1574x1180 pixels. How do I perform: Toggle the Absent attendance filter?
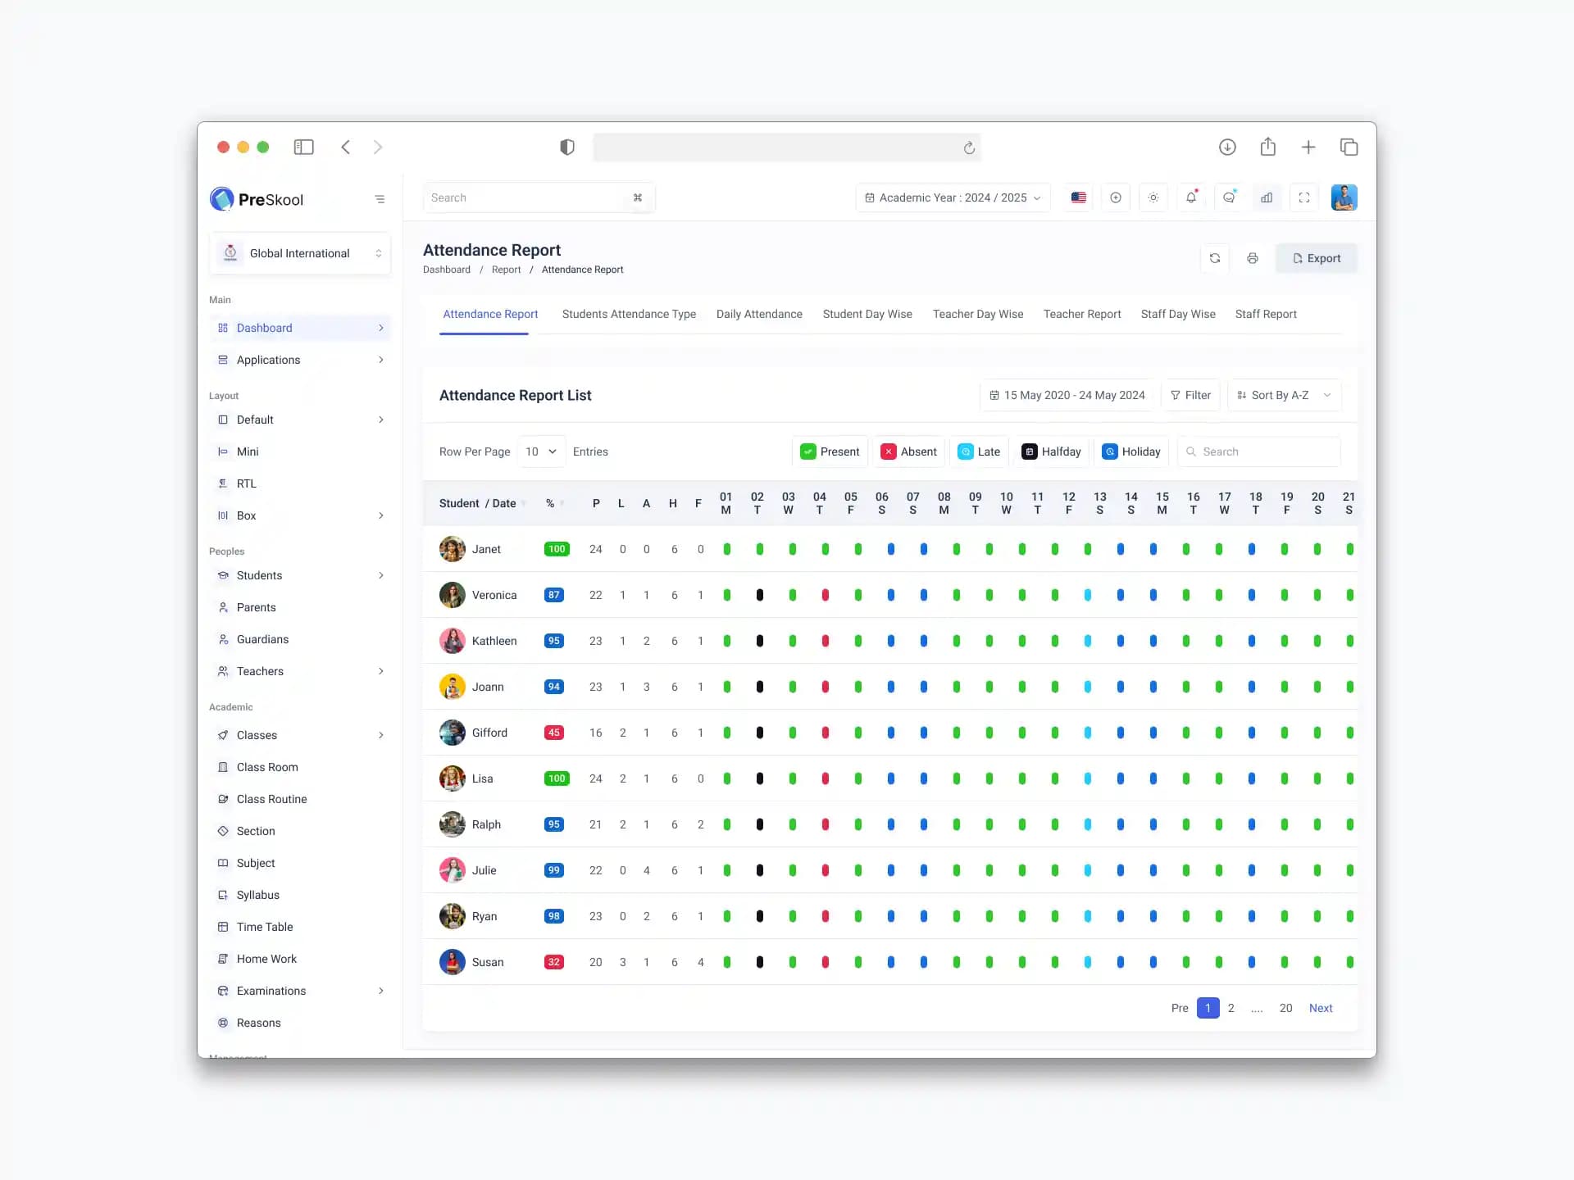point(908,452)
